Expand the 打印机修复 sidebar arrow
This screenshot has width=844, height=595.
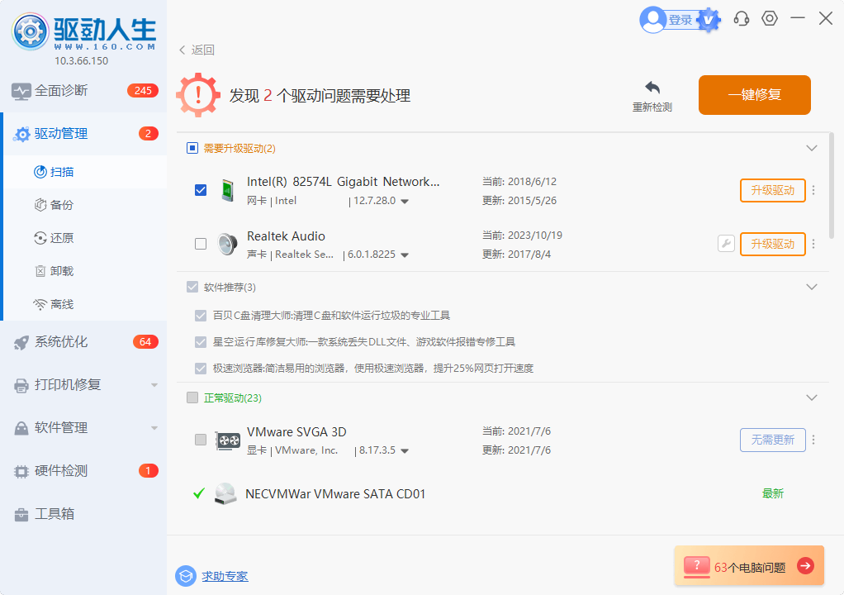[154, 385]
